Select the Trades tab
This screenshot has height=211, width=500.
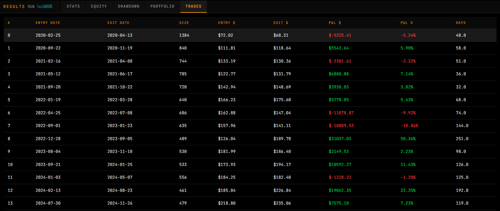coord(193,6)
